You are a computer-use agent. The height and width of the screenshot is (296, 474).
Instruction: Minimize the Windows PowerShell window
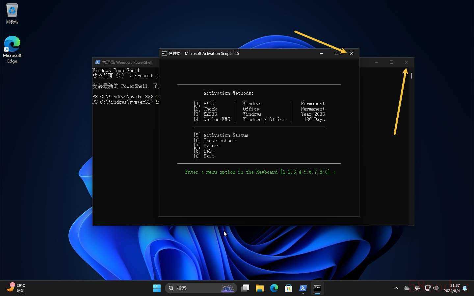[377, 62]
